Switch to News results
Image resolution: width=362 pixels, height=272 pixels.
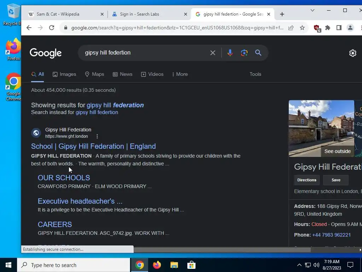123,74
